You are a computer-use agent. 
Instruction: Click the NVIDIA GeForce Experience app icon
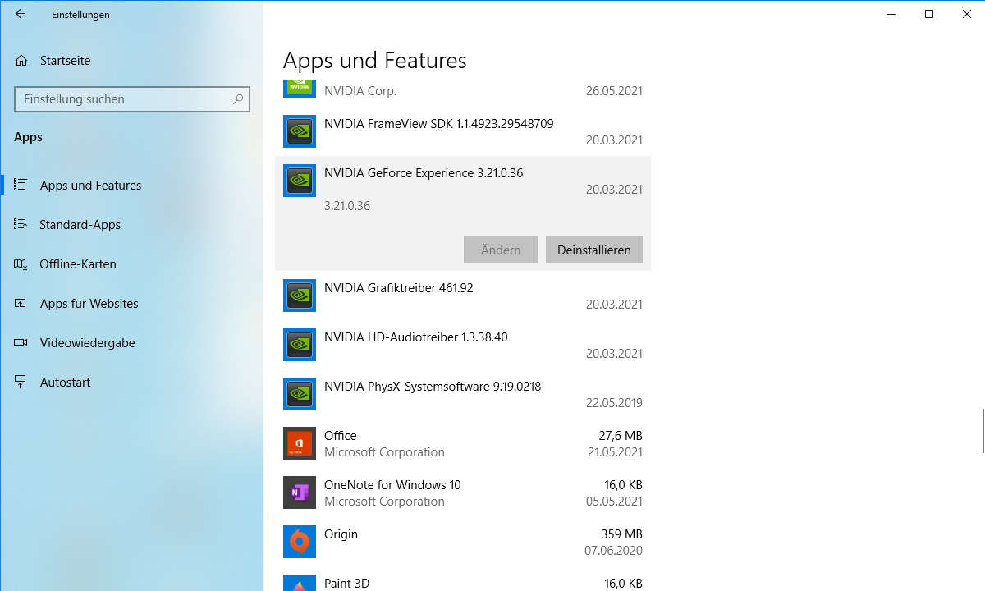pyautogui.click(x=300, y=181)
